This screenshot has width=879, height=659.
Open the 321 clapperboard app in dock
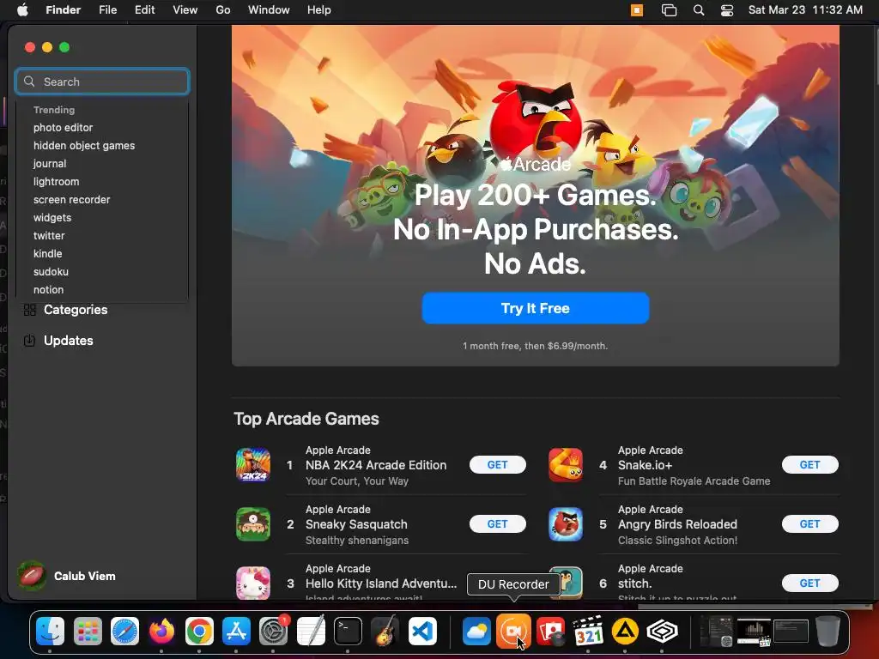point(588,632)
